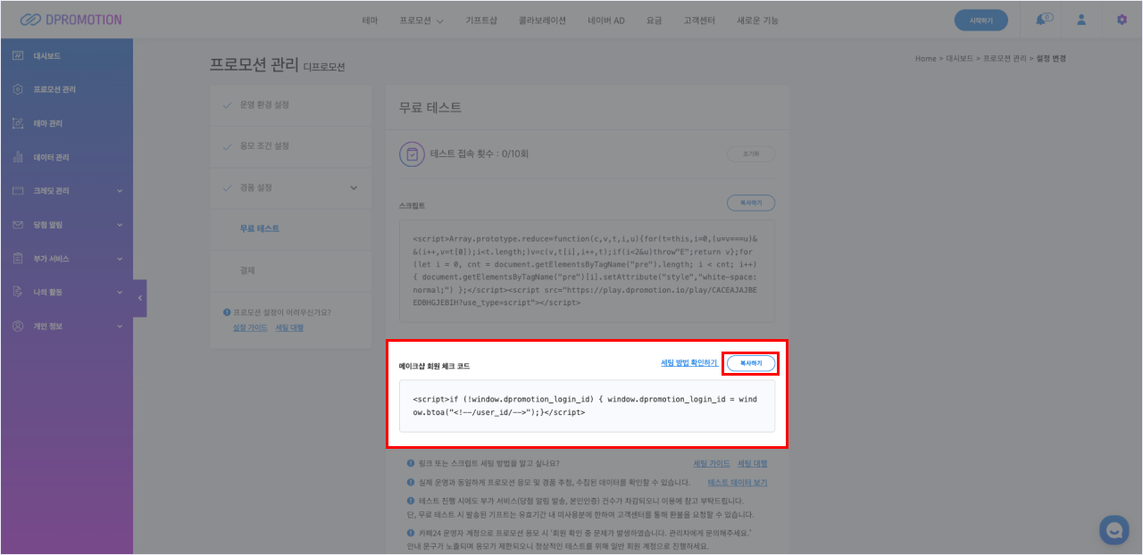
Task: Click the 테스트 데이터 보기 link
Action: (737, 483)
